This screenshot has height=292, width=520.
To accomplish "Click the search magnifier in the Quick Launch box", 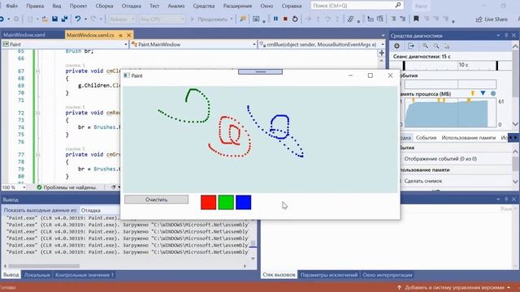I will click(x=398, y=6).
